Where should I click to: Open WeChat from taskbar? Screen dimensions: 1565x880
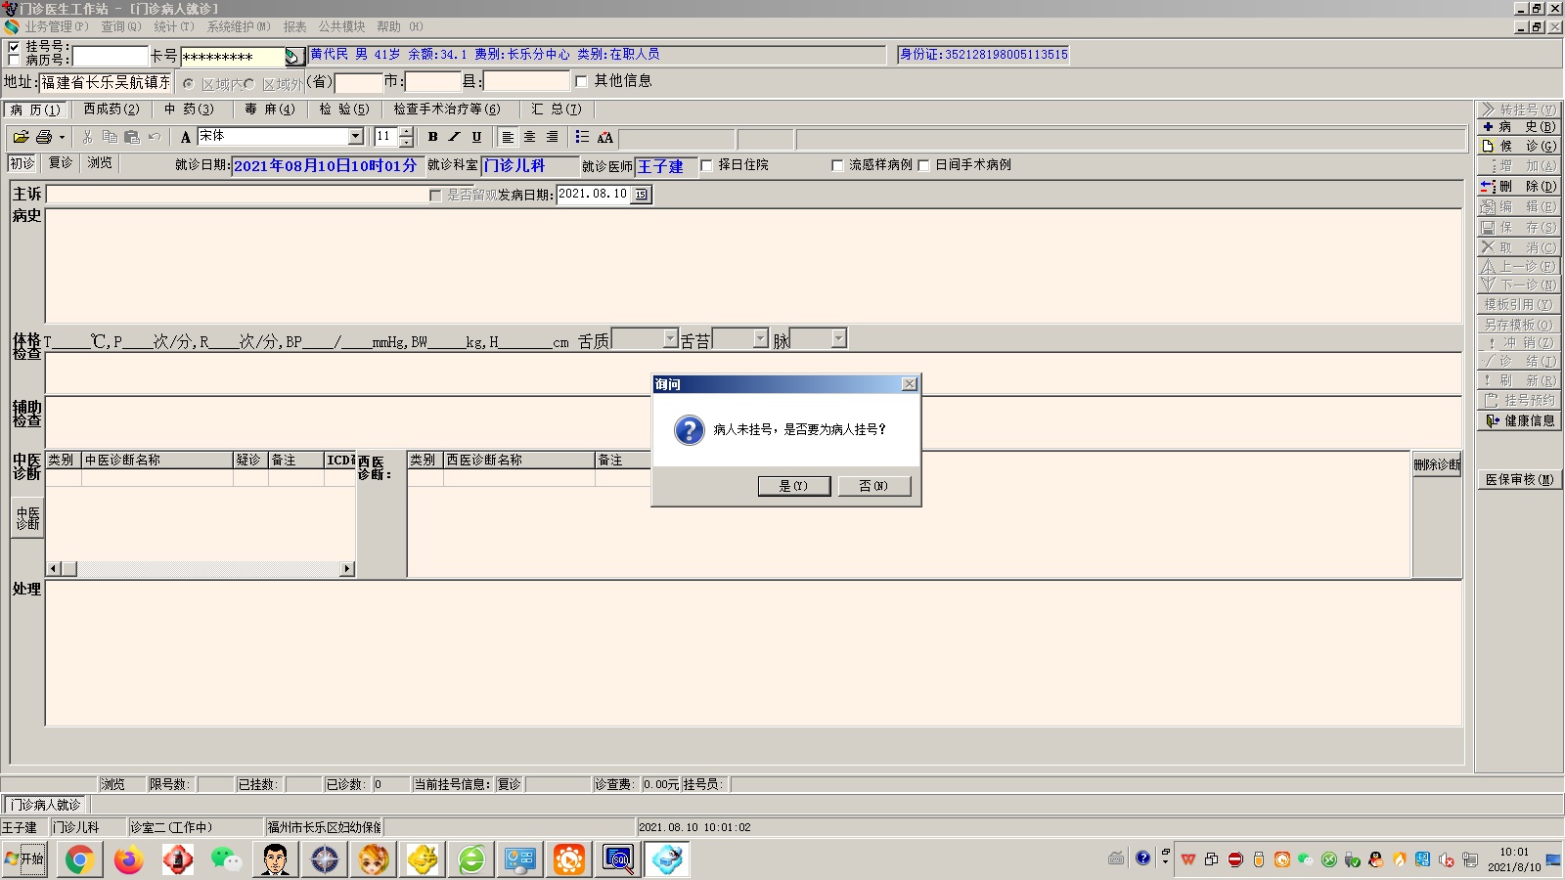click(x=226, y=859)
